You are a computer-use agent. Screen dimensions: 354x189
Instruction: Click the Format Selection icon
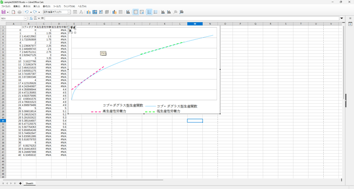75,12
